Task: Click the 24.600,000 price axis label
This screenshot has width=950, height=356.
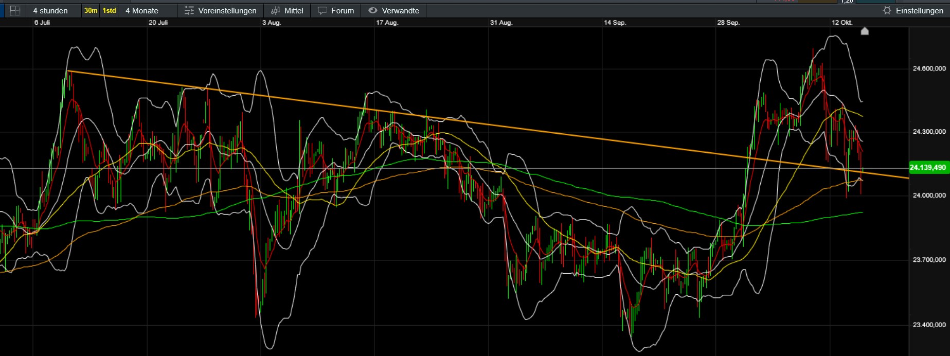Action: coord(929,68)
